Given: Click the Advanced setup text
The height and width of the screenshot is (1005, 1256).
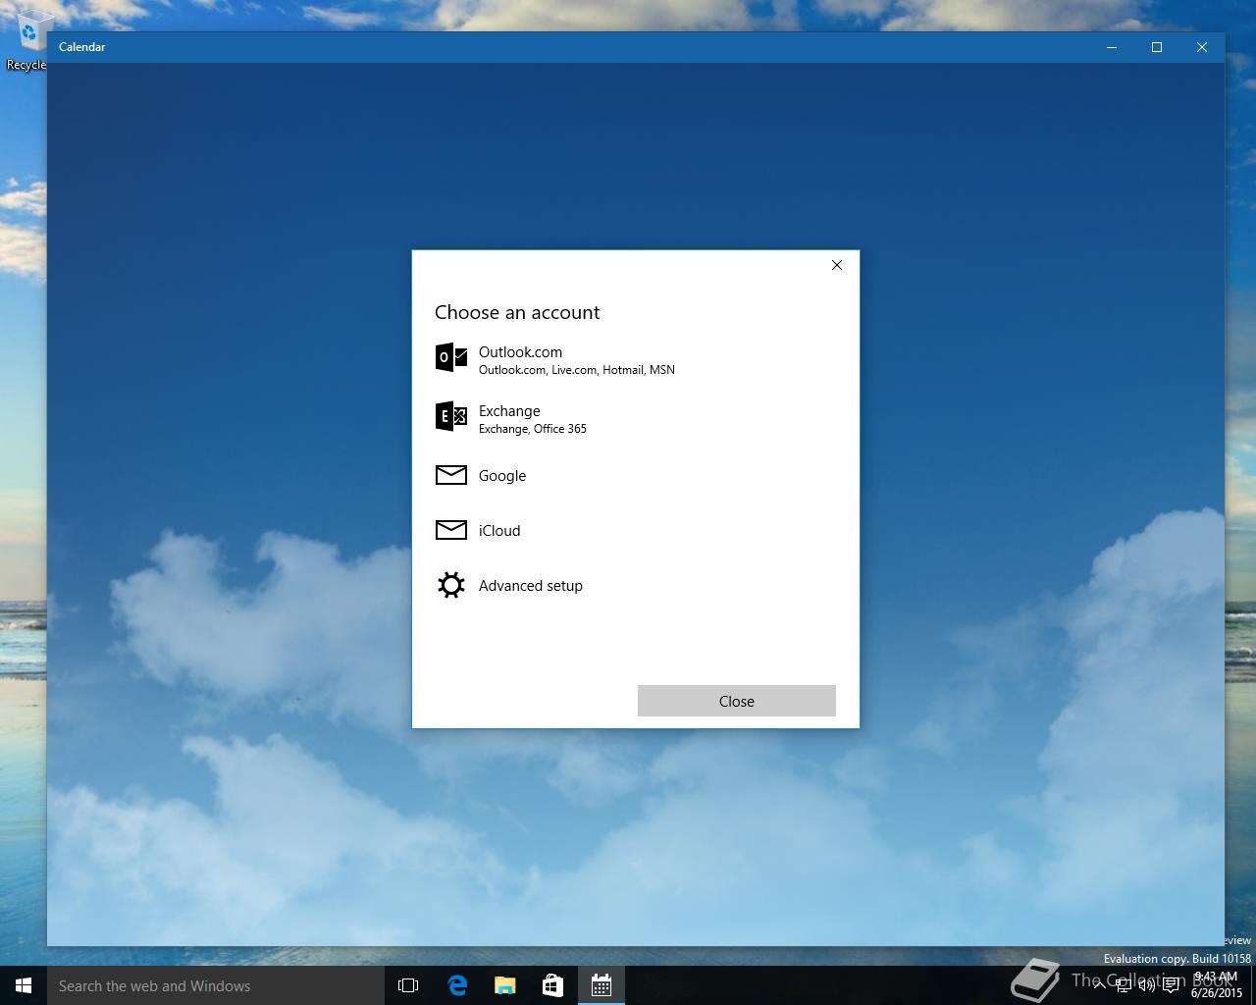Looking at the screenshot, I should pos(531,586).
